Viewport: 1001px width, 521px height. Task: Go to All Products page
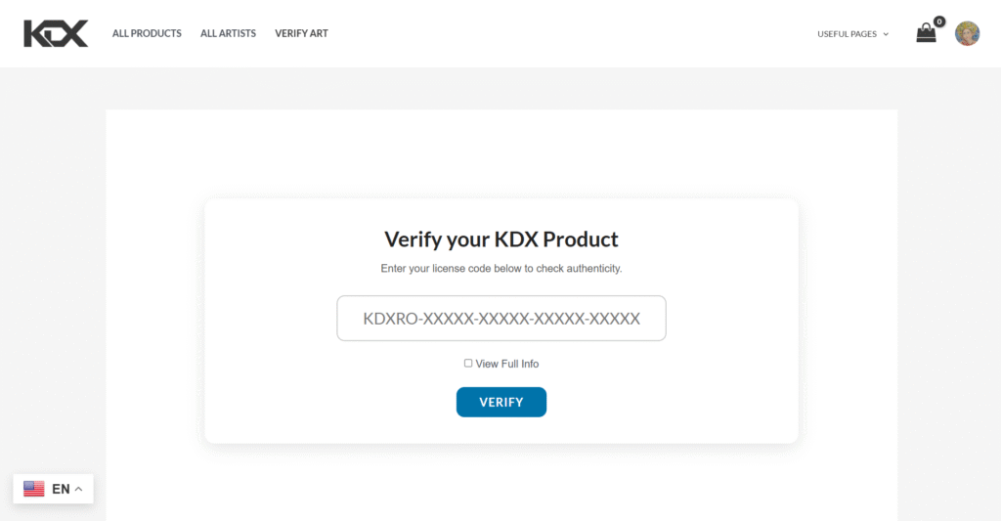tap(147, 33)
